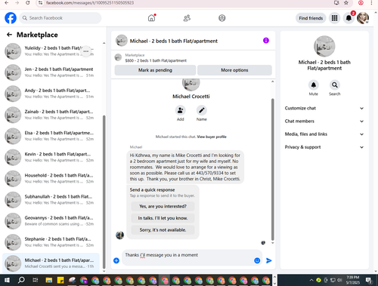Open the Windows Start button
The height and width of the screenshot is (286, 378).
click(x=7, y=280)
